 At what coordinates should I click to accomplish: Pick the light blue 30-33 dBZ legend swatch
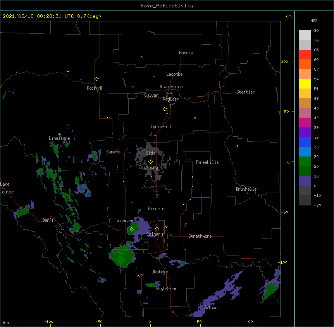pos(305,152)
